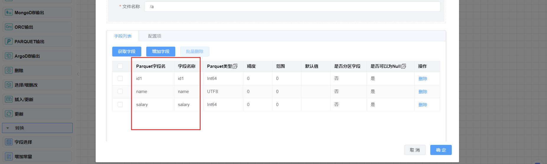Check the checkbox for salary row
547x164 pixels.
120,104
